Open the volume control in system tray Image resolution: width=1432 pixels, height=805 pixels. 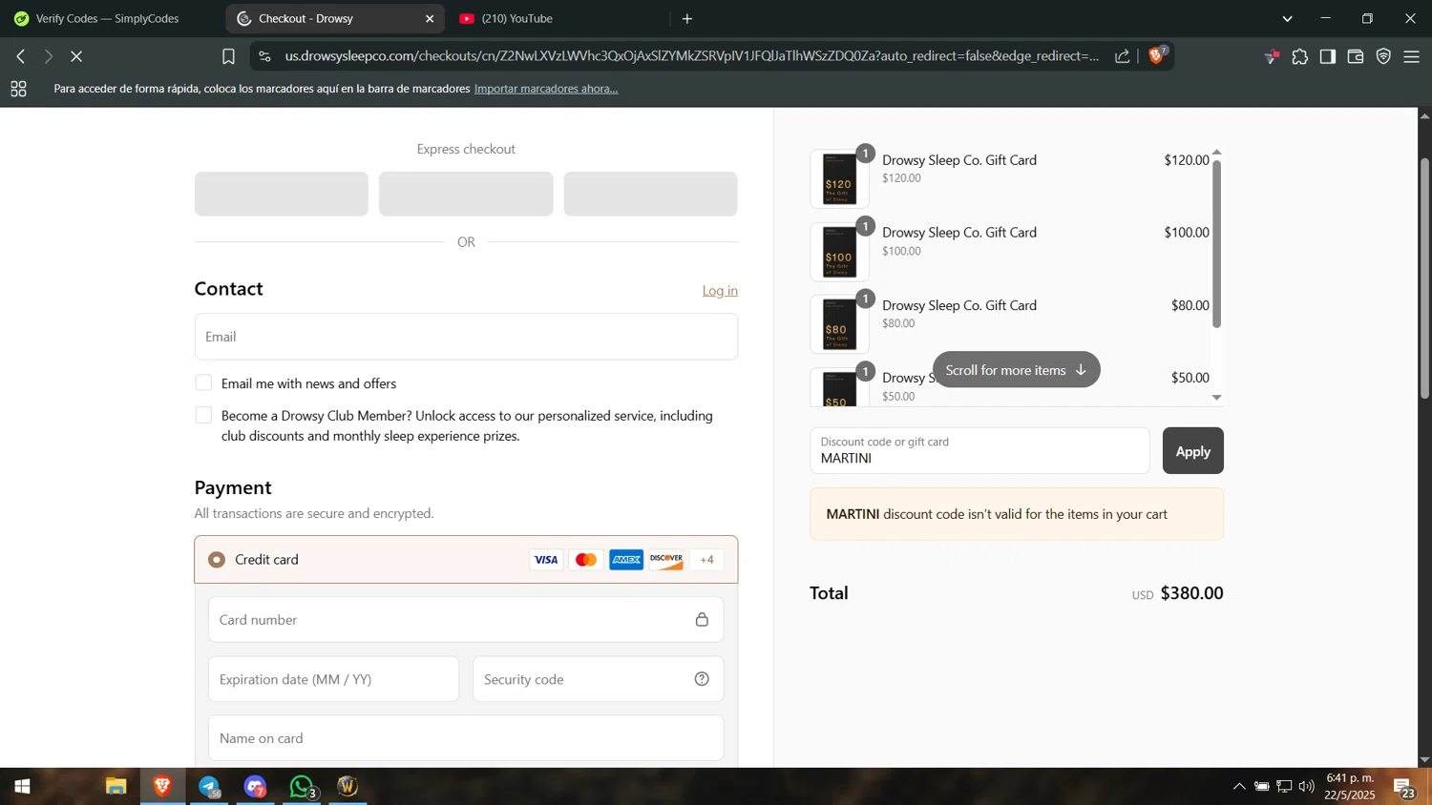coord(1307,787)
